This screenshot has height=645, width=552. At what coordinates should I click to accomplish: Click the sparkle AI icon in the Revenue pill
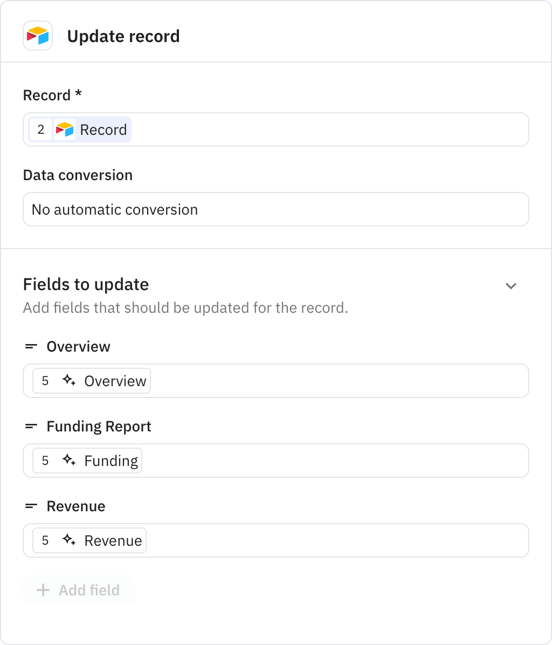click(69, 540)
